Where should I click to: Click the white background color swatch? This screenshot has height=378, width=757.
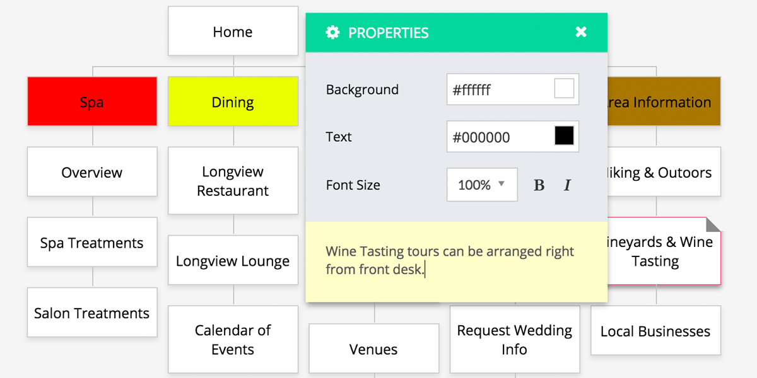[564, 89]
